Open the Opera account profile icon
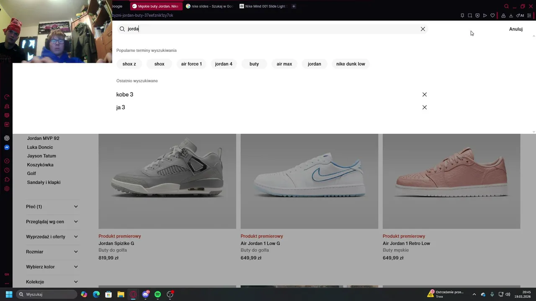Viewport: 536px width, 301px height. click(503, 15)
